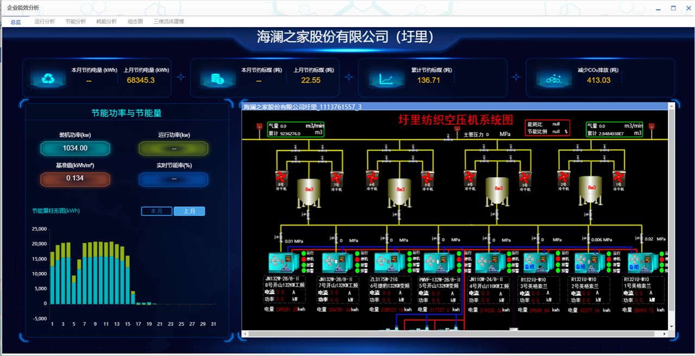Switch to the 节能分析 tab
Image resolution: width=695 pixels, height=356 pixels.
[x=75, y=22]
